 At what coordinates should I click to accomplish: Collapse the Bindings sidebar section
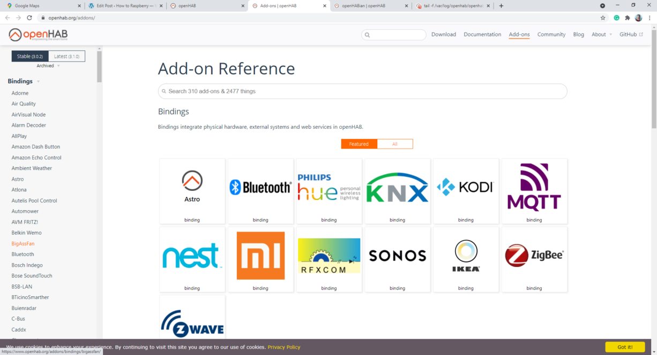pos(38,82)
